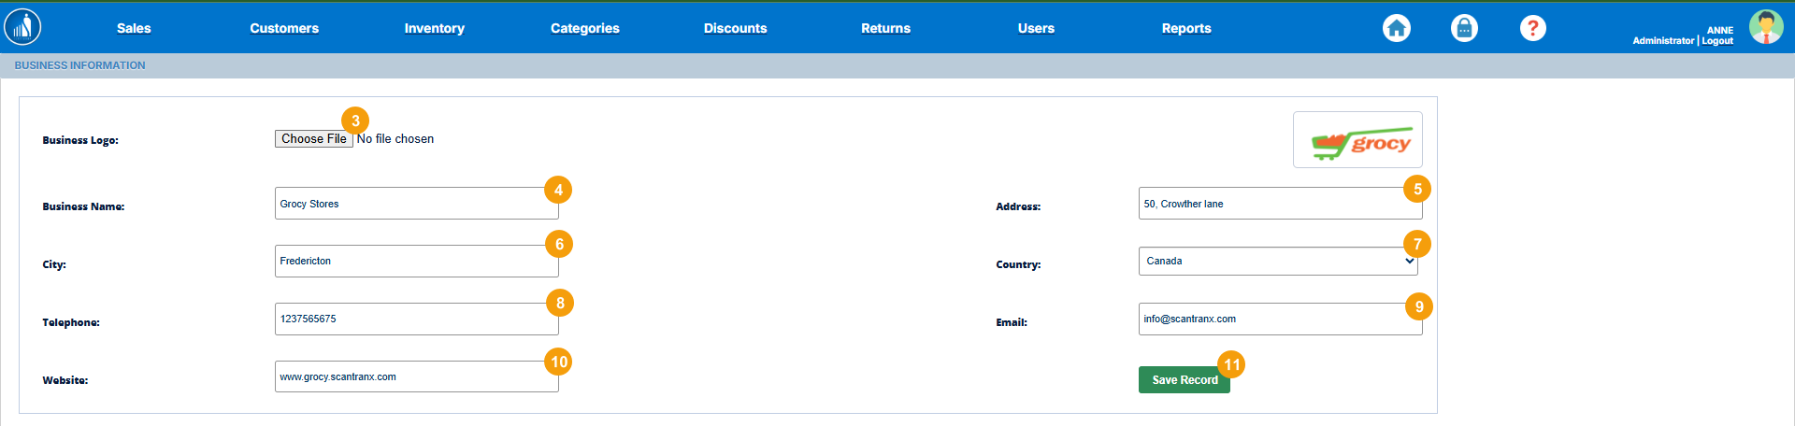The height and width of the screenshot is (426, 1795).
Task: Open the help question mark icon
Action: tap(1532, 28)
